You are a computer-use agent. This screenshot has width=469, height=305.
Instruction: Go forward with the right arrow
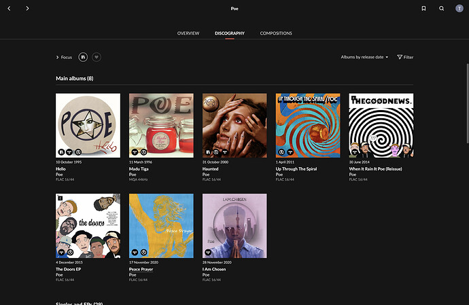(x=27, y=8)
